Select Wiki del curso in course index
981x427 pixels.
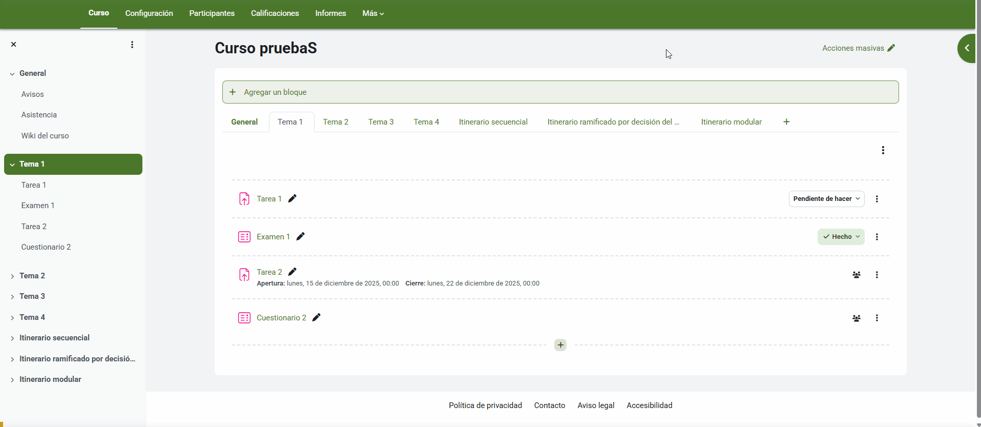(x=45, y=136)
